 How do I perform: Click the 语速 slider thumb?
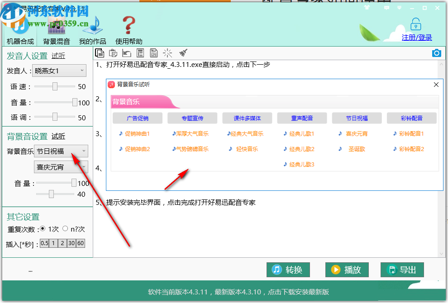[x=55, y=86]
